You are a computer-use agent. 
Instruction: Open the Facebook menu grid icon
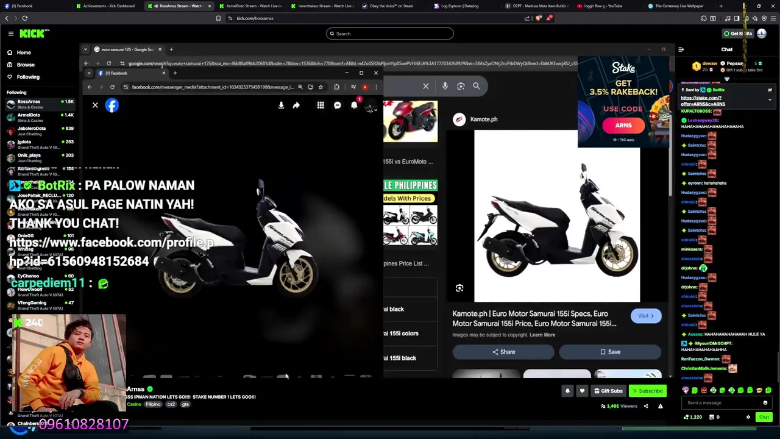pos(321,105)
